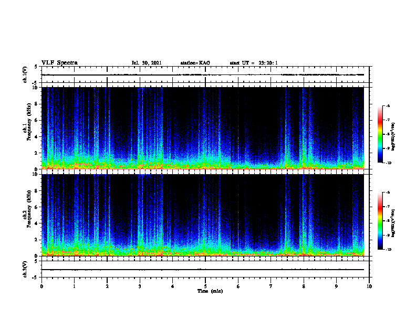Click the "-7" label on ch.2 color bar
The height and width of the screenshot is (321, 416).
pos(388,207)
